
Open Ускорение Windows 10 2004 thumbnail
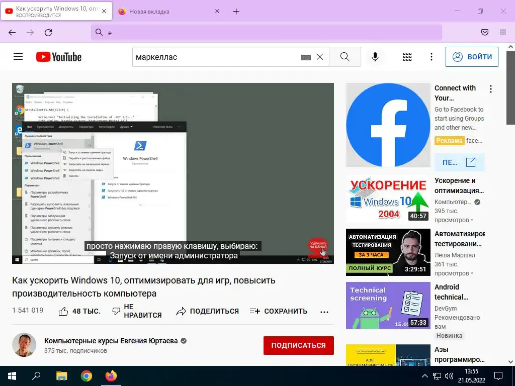pos(388,199)
